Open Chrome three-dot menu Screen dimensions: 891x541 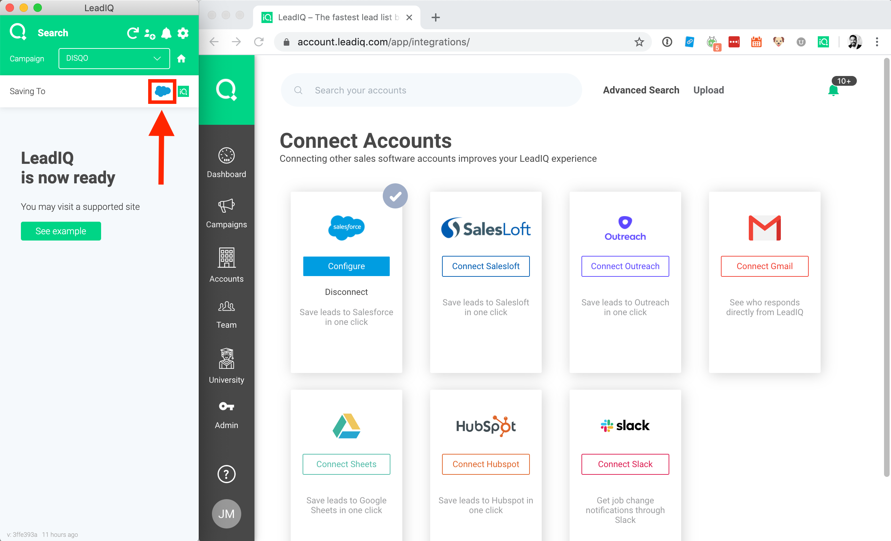pos(877,42)
